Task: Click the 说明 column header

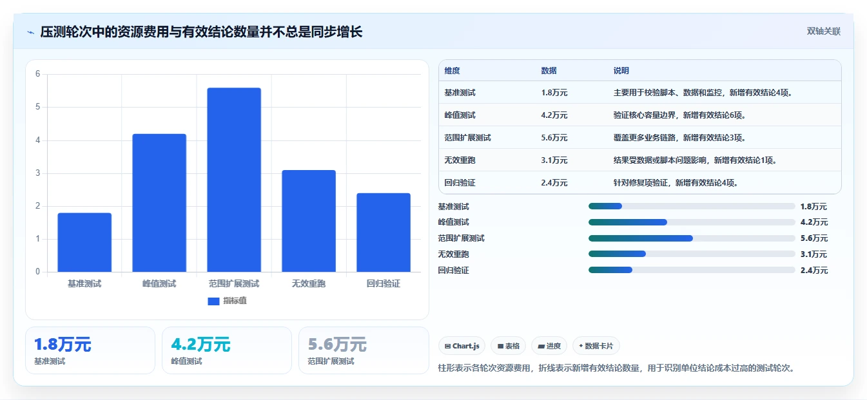Action: 621,71
